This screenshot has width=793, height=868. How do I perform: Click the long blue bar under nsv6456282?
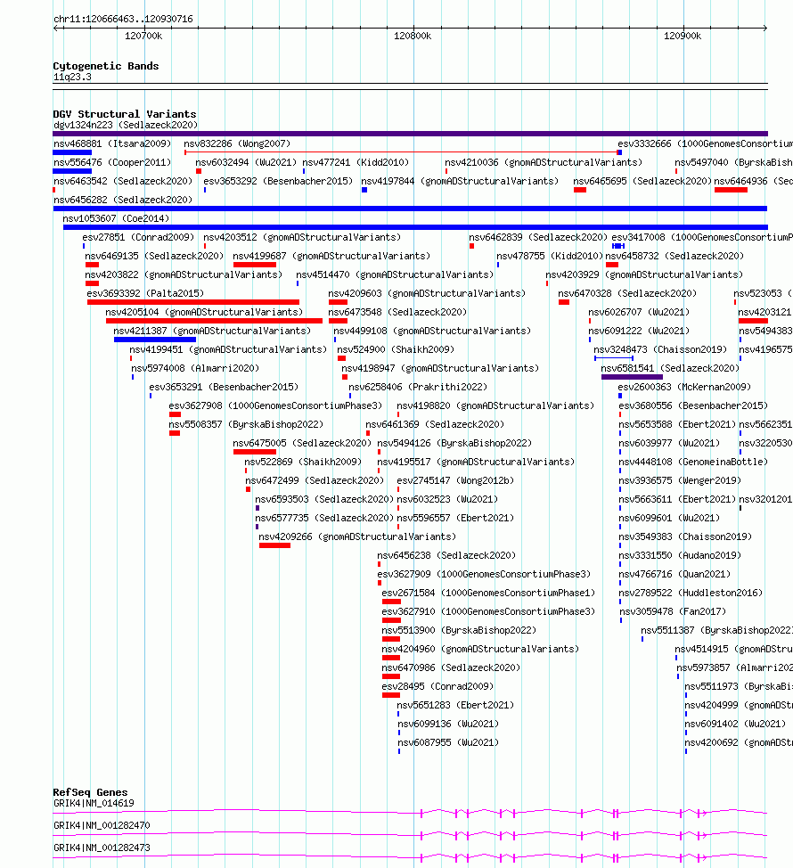tap(410, 209)
